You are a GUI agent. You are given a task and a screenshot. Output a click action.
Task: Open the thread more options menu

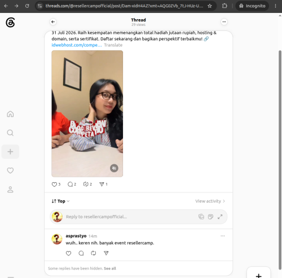click(224, 22)
